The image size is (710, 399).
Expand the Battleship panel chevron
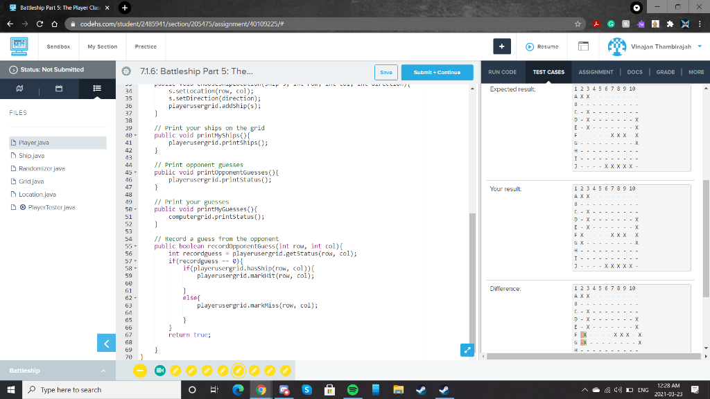pos(103,371)
